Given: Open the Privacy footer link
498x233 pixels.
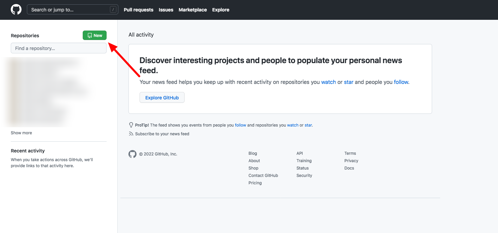Looking at the screenshot, I should (351, 161).
